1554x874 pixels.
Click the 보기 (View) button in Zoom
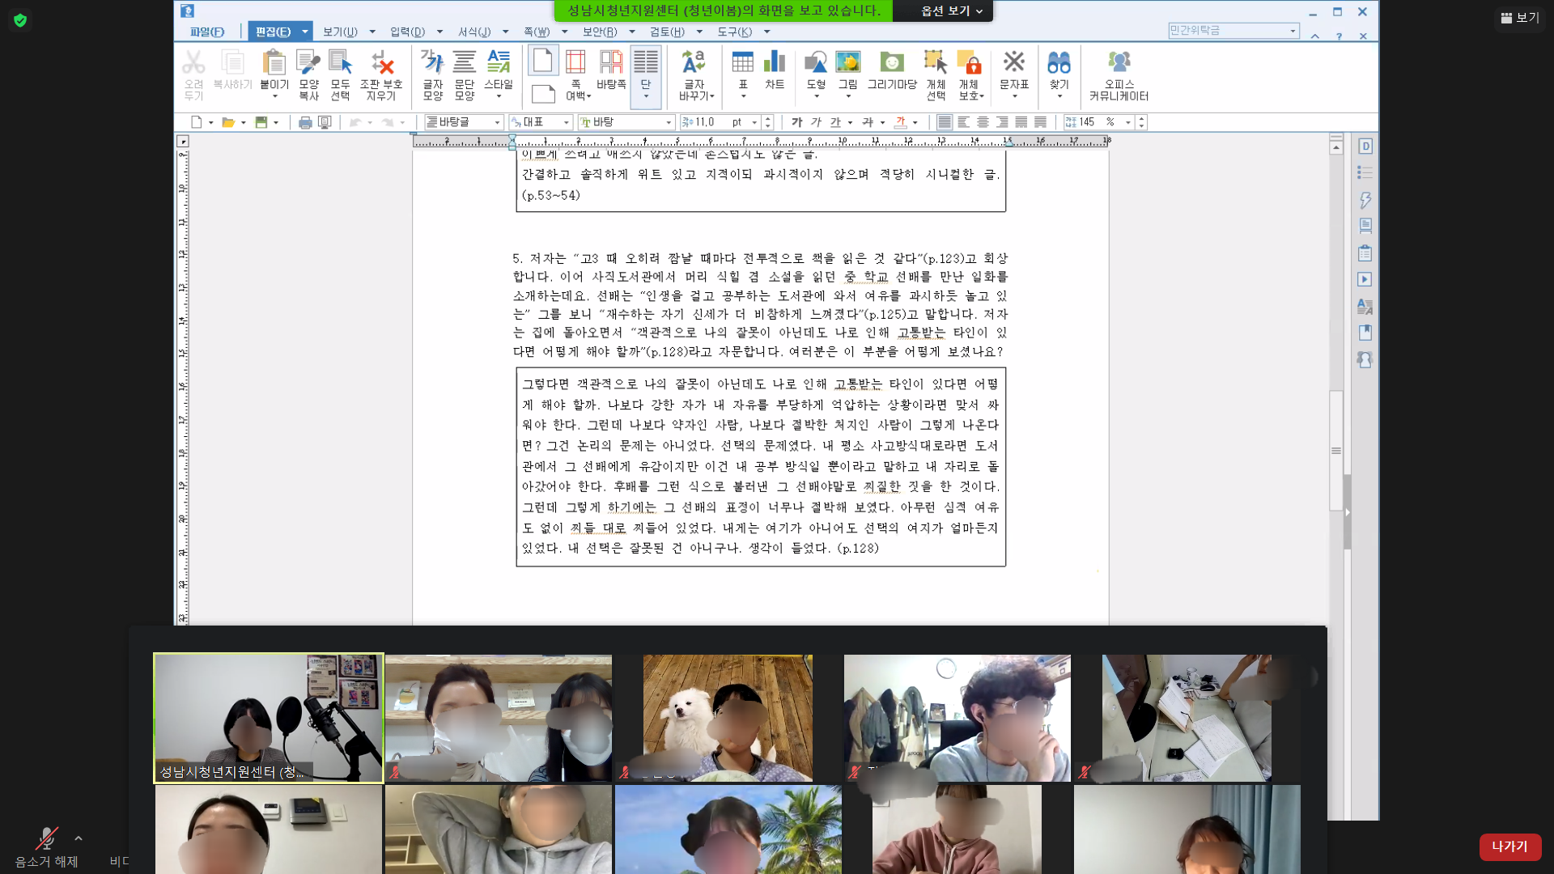(1519, 18)
